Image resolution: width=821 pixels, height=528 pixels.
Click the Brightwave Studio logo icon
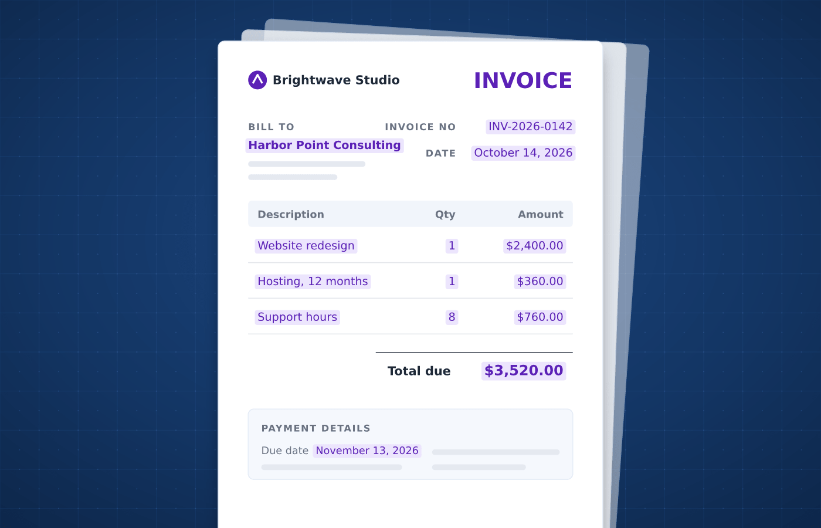pyautogui.click(x=257, y=80)
